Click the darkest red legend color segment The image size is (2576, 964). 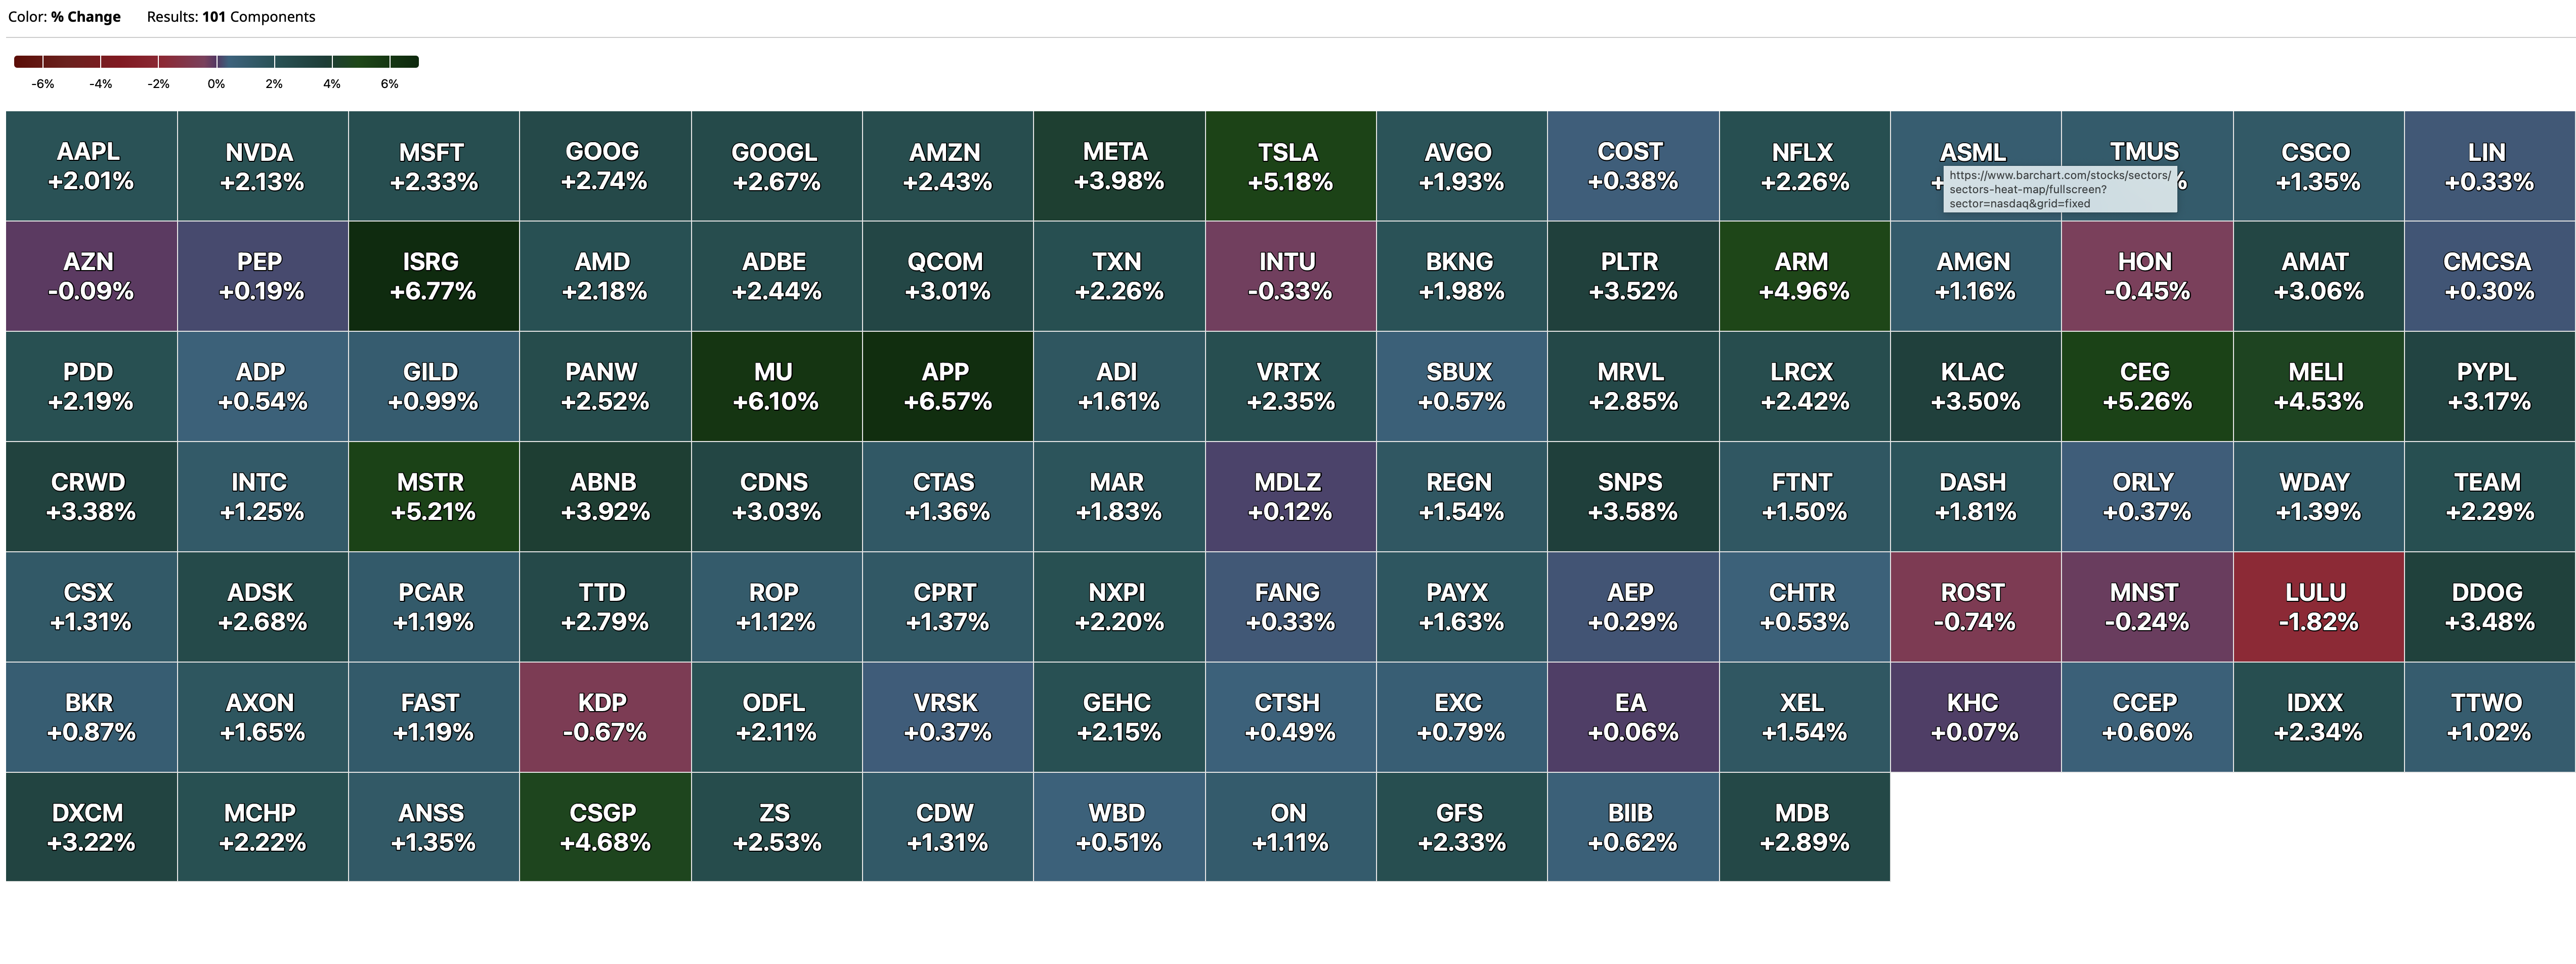[x=28, y=62]
